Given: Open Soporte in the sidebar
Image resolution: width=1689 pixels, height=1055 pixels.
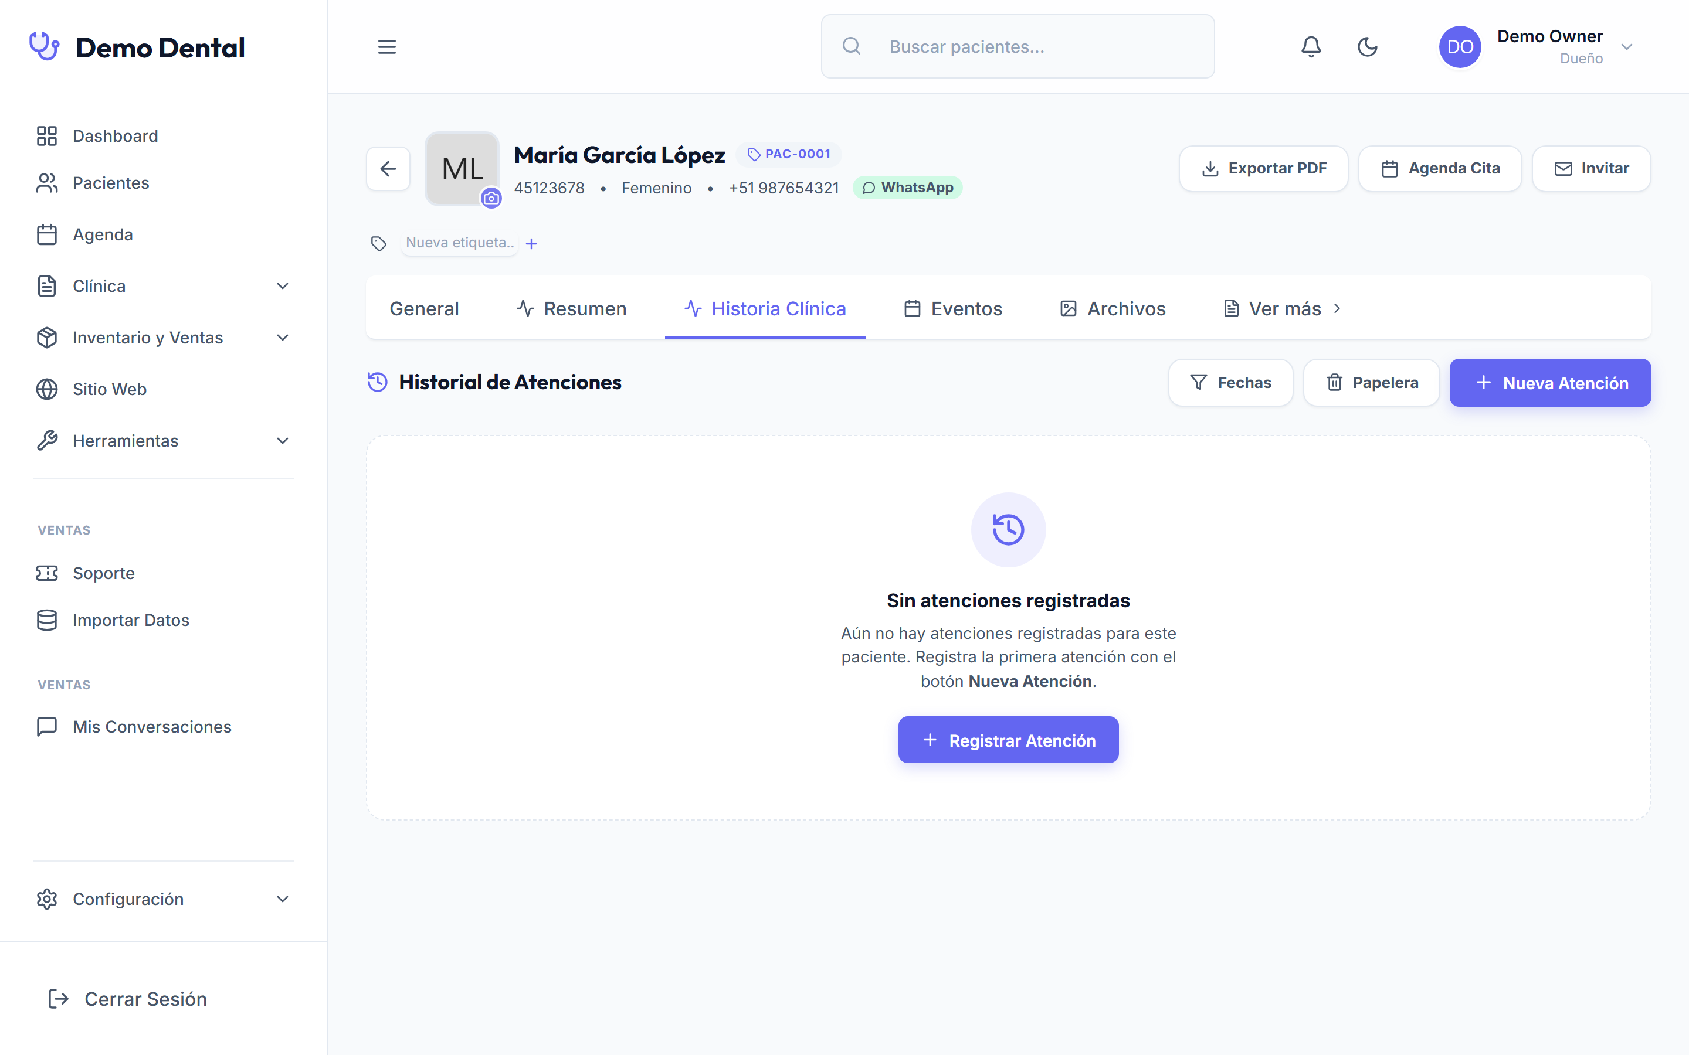Looking at the screenshot, I should tap(163, 573).
